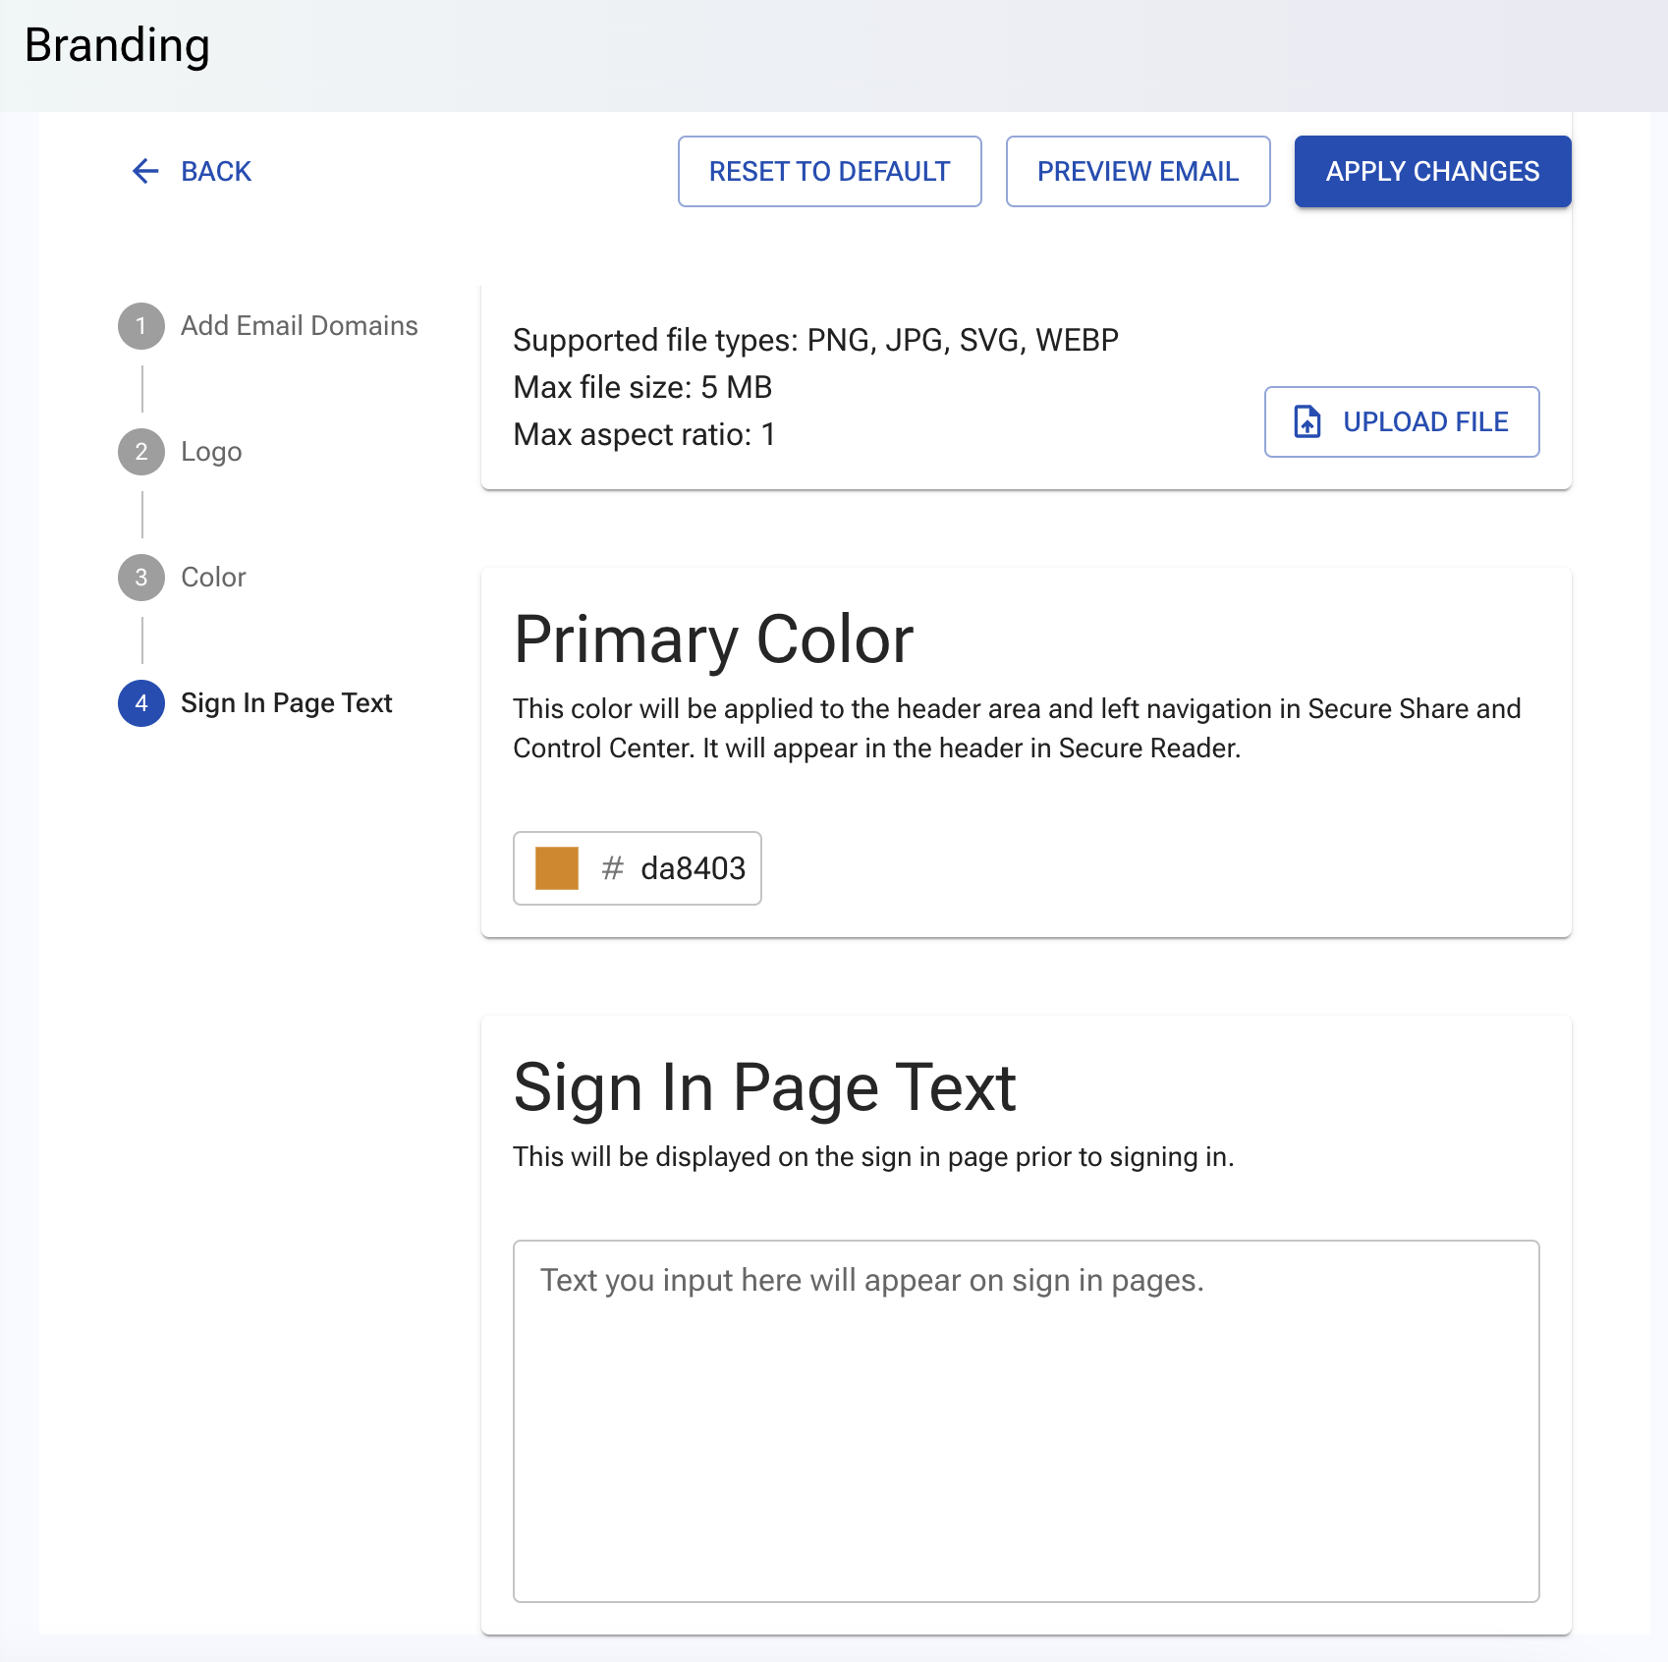Open the Sign In Page Text step

(x=286, y=703)
